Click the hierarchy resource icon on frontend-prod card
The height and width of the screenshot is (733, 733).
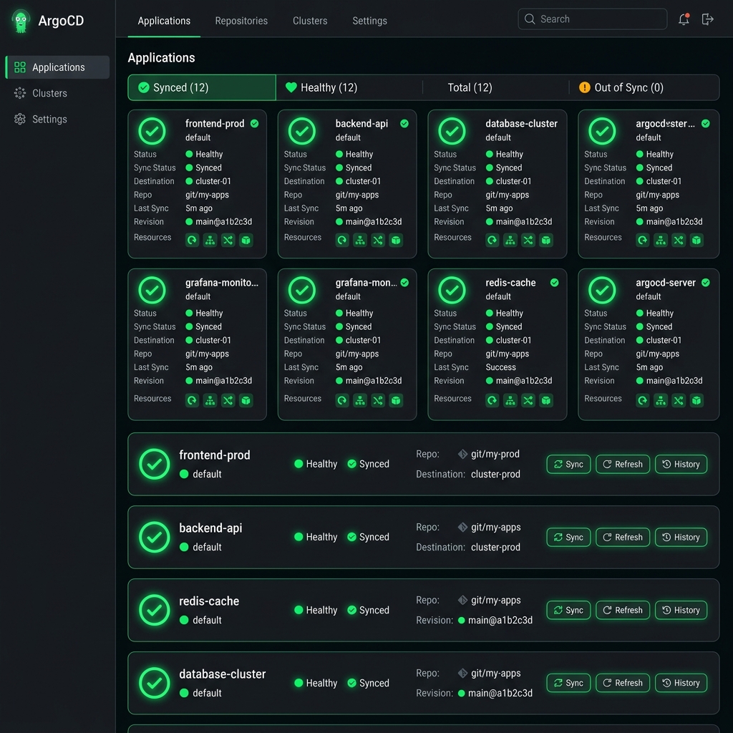(210, 241)
